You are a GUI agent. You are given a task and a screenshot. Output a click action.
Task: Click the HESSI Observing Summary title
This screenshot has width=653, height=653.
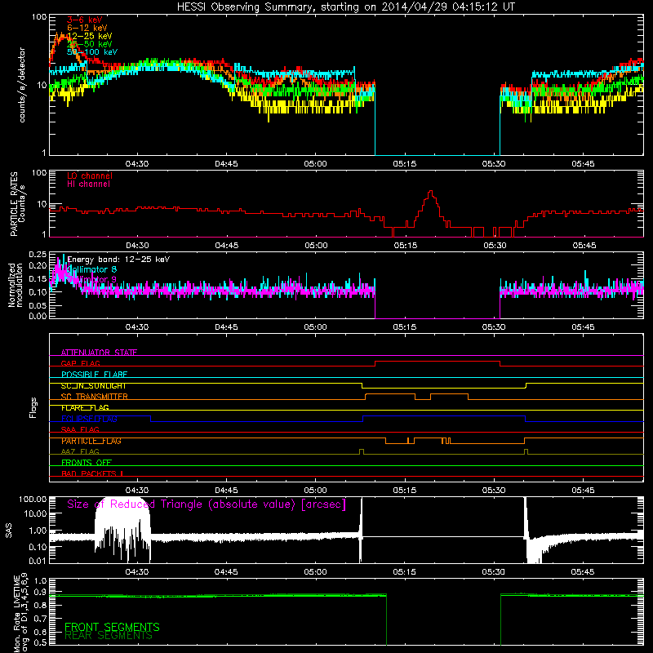point(345,7)
